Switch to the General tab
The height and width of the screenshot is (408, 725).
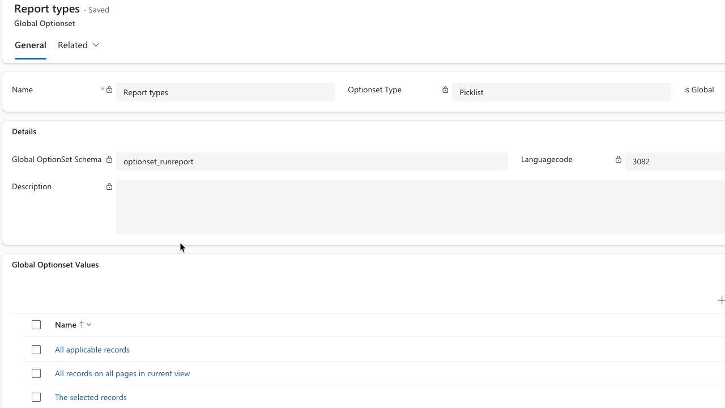[31, 45]
